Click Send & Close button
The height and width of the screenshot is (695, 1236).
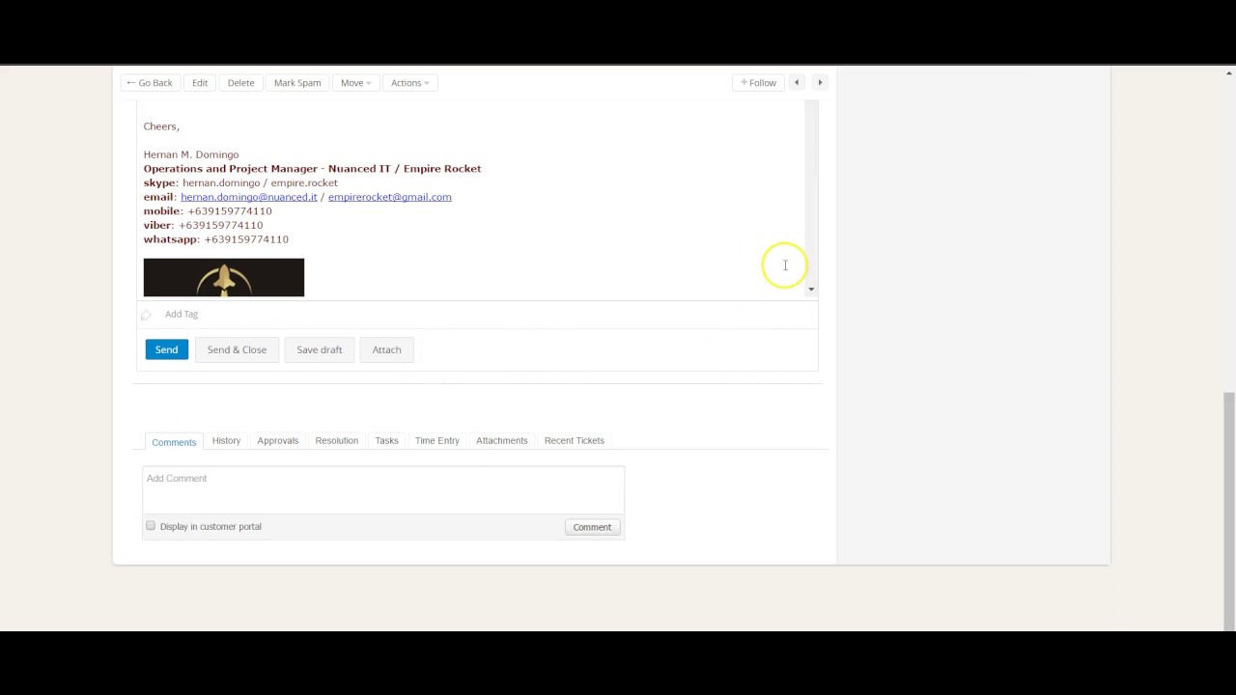(237, 349)
